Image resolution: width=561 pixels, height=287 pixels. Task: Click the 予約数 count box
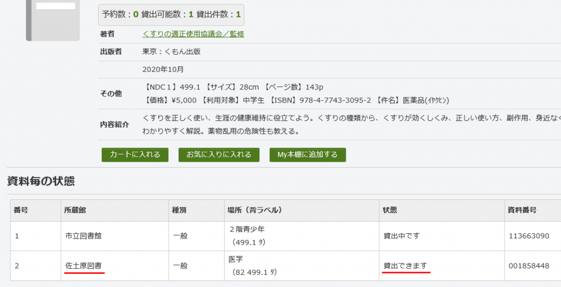[171, 15]
